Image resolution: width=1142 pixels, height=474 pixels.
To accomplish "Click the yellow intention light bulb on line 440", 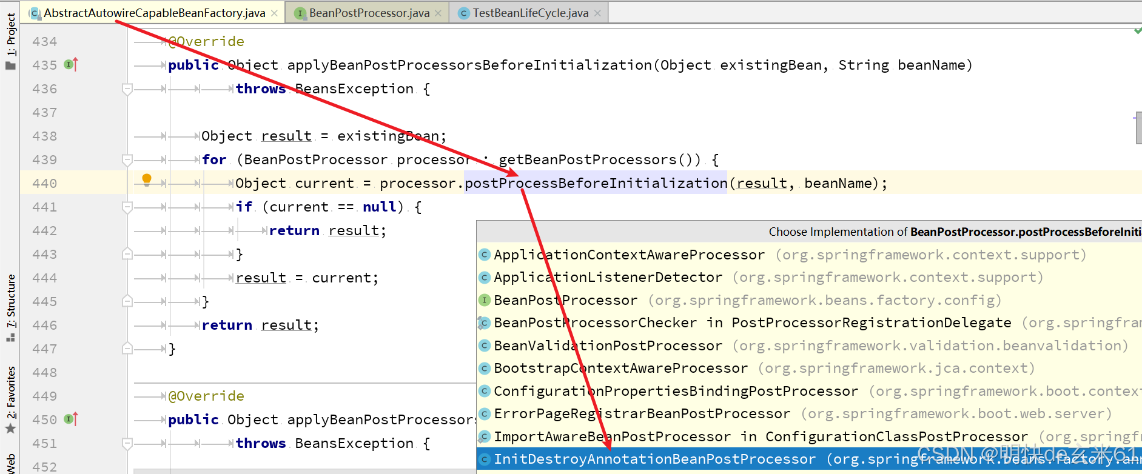I will tap(147, 180).
